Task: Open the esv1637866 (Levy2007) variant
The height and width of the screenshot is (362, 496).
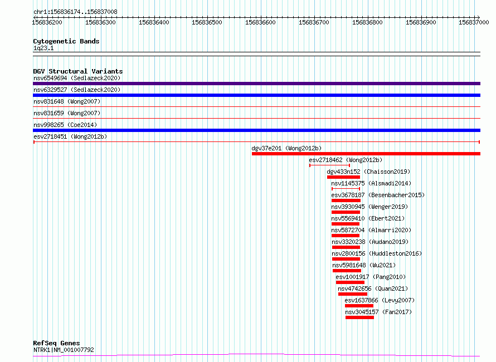Action: [x=380, y=300]
